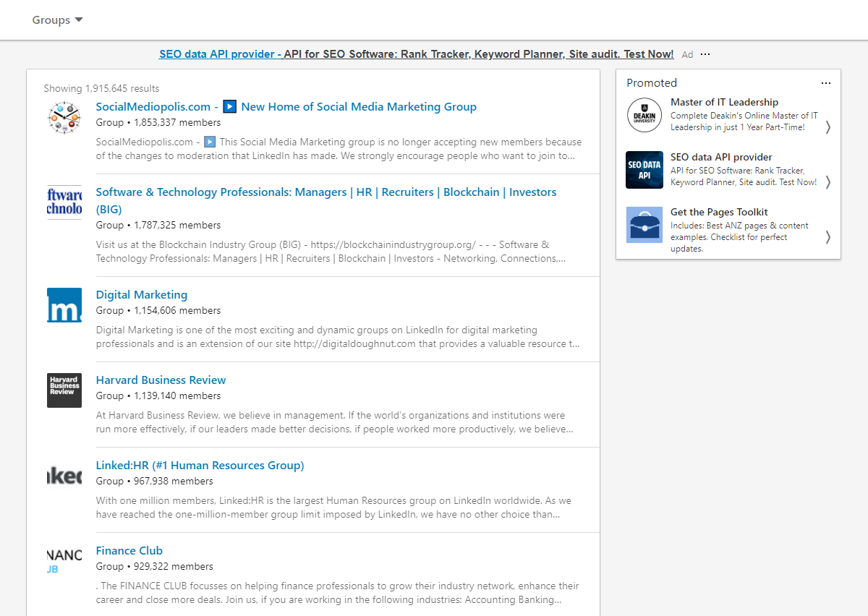Open the Harvard Business Review group link

tap(161, 380)
